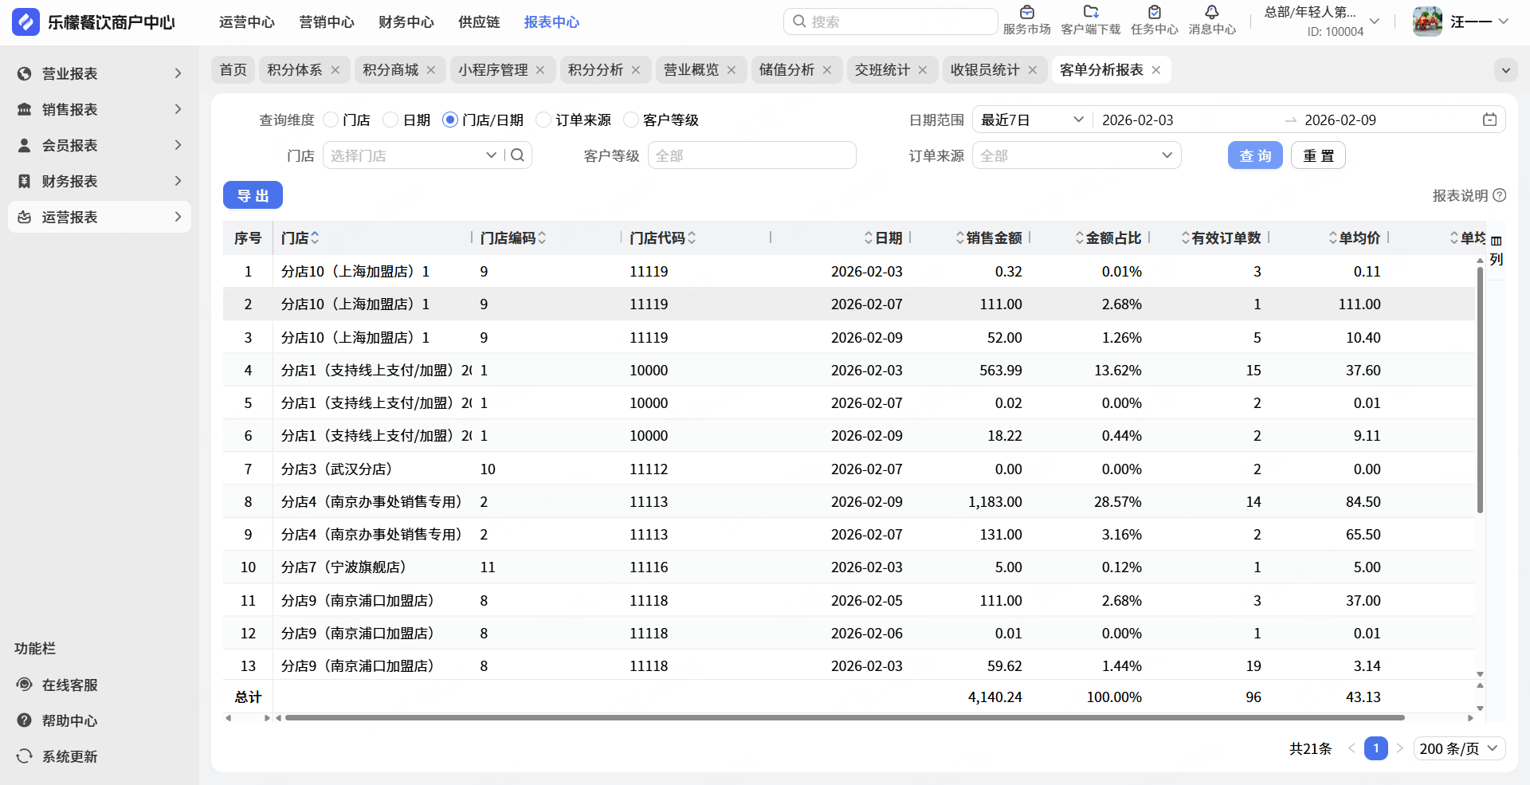Click the 导出 export button
Viewport: 1530px width, 785px height.
click(253, 195)
